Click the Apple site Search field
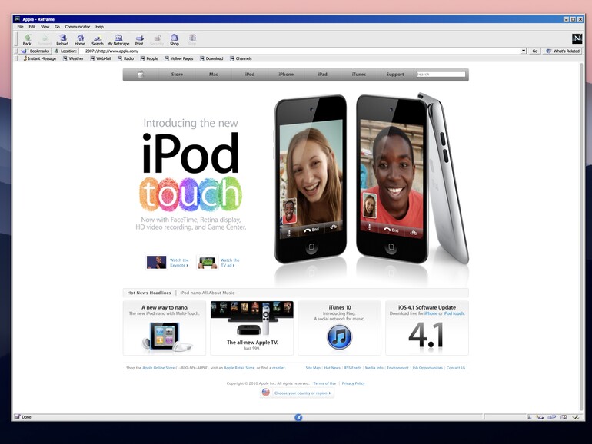 point(441,75)
